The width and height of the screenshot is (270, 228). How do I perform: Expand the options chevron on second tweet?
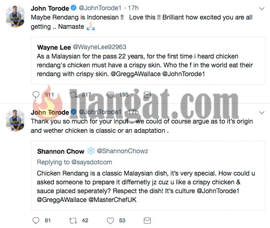pyautogui.click(x=262, y=113)
